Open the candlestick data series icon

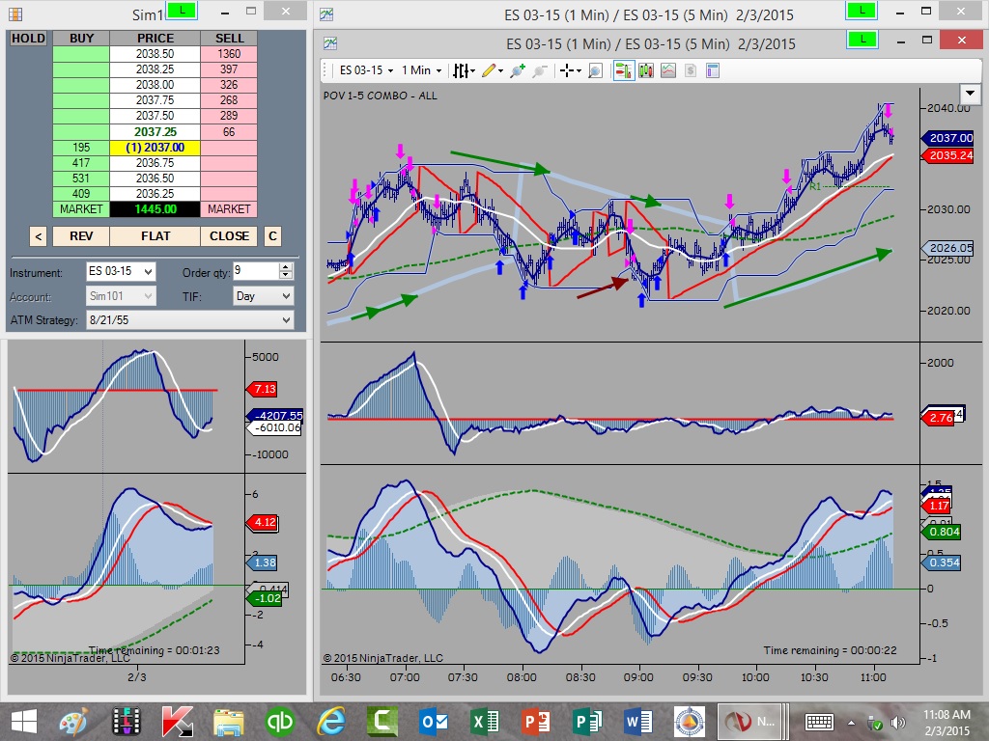click(646, 70)
